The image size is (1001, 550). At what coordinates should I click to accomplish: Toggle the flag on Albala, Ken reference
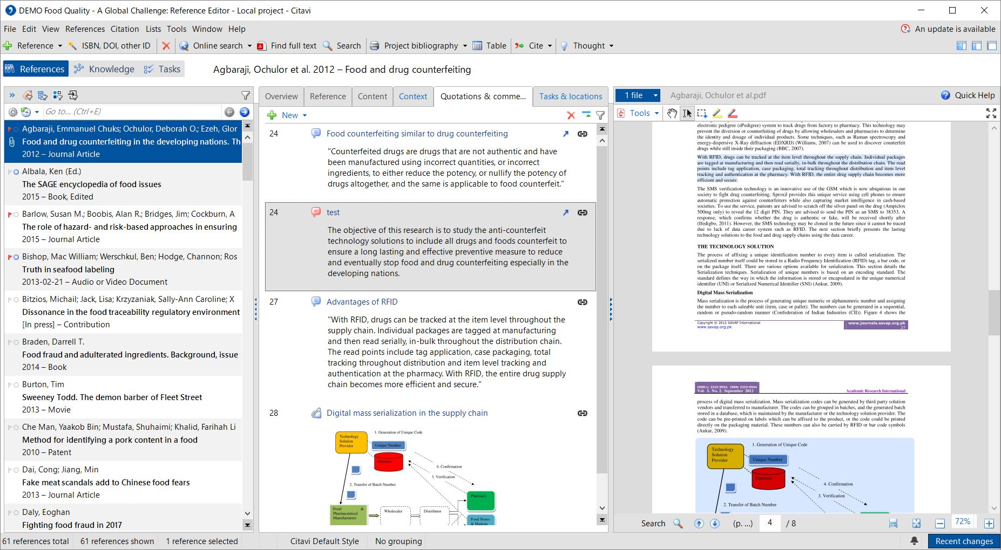[x=11, y=171]
